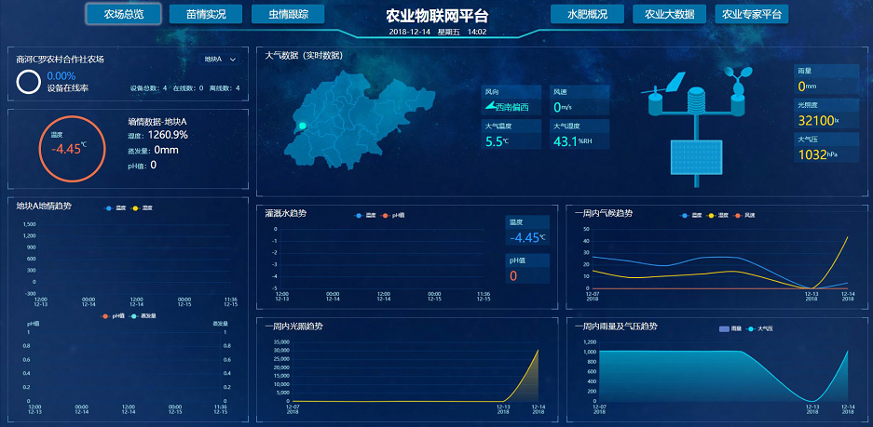Viewport: 873px width, 427px height.
Task: Click the 农业物联网平台 title
Action: (x=437, y=16)
